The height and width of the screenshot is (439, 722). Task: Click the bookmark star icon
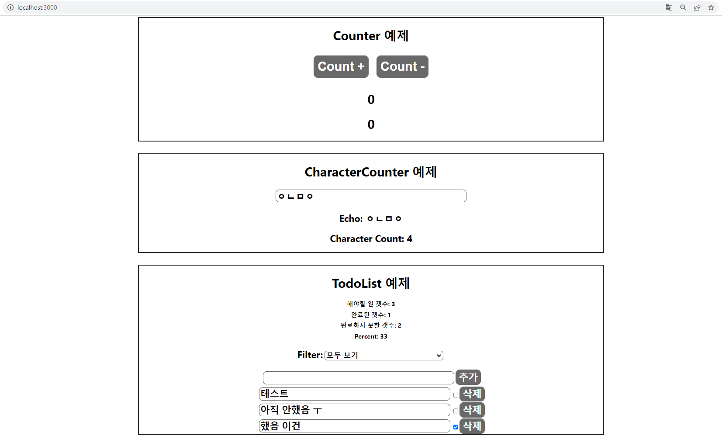(711, 7)
